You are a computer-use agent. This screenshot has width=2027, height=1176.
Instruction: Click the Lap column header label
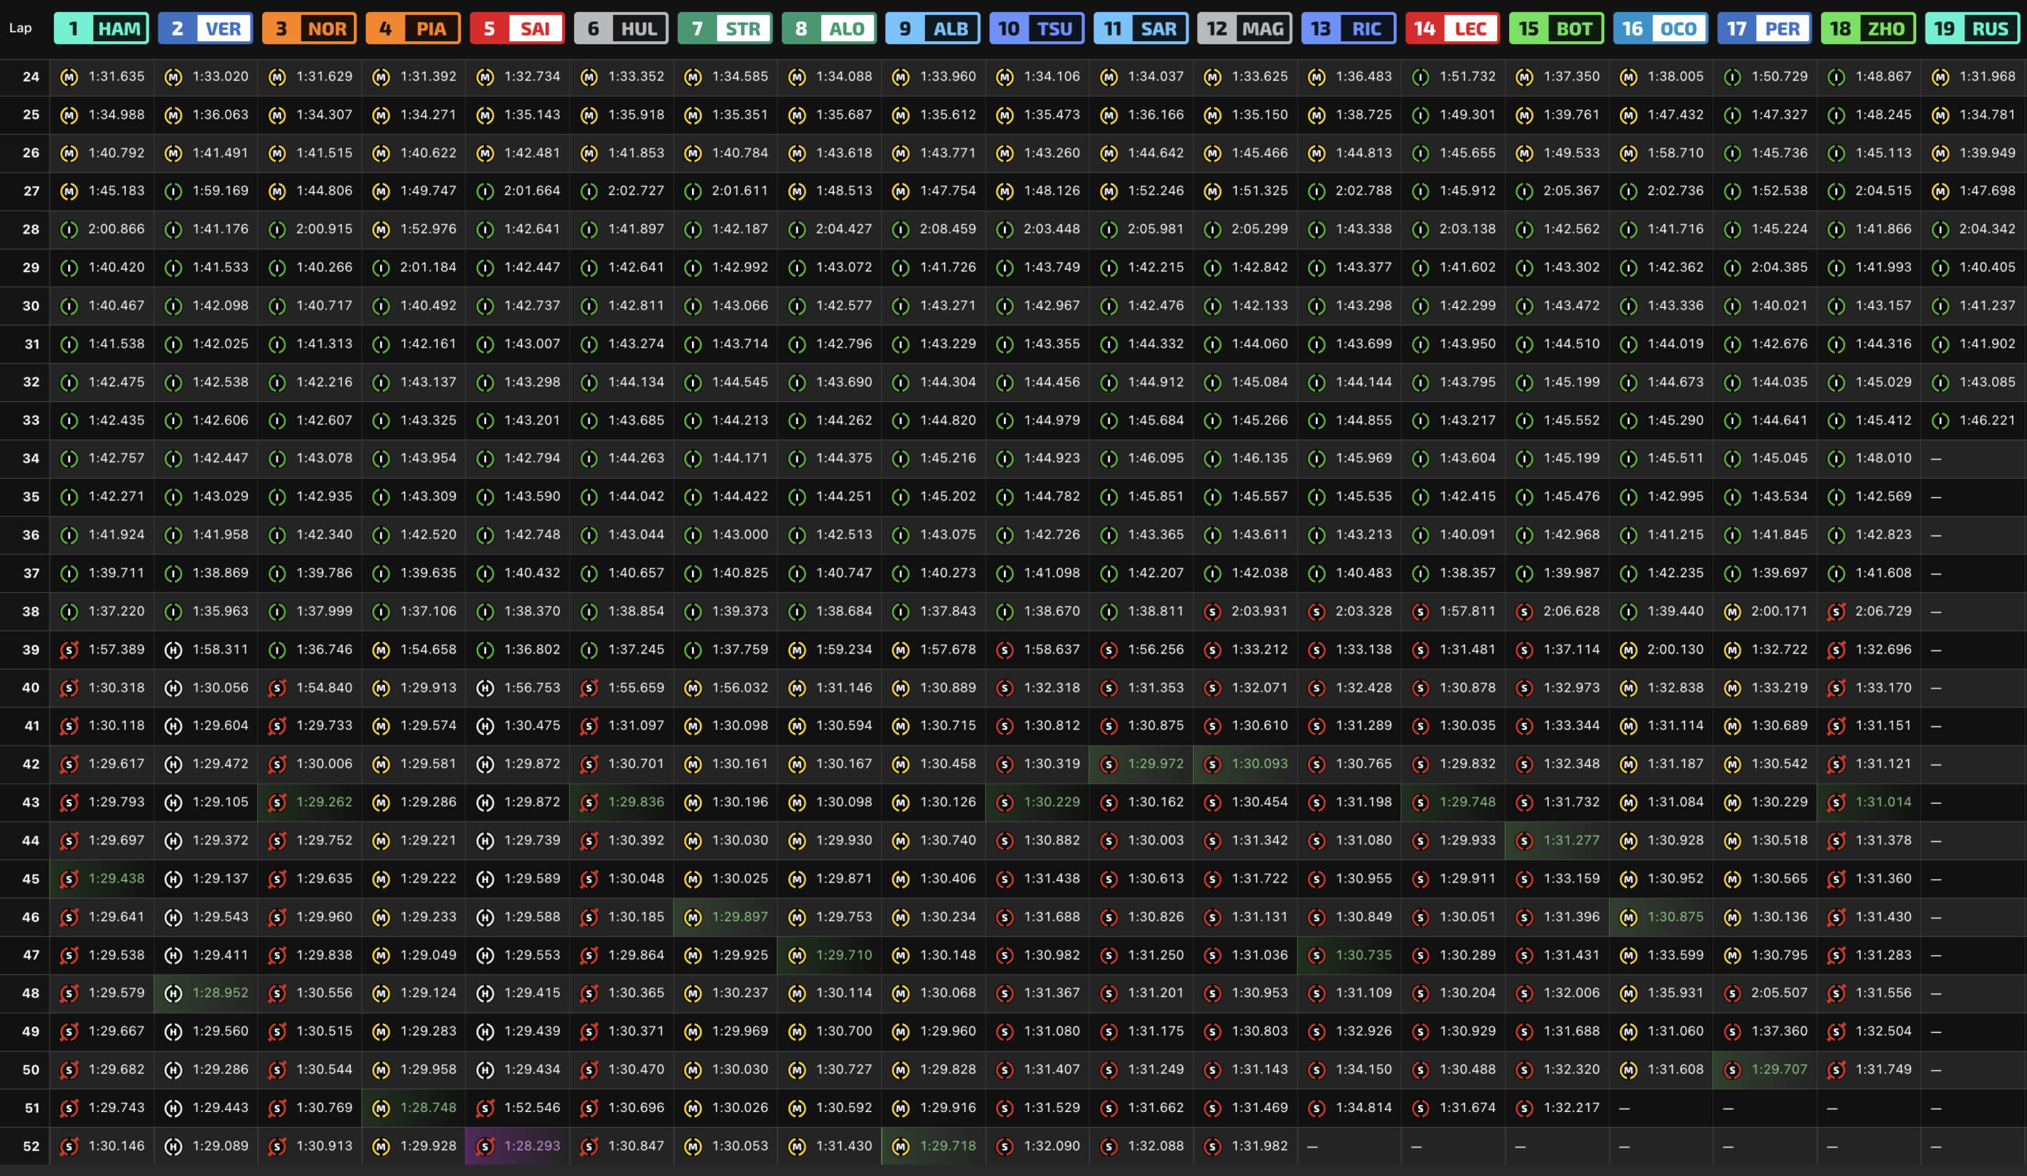point(20,28)
